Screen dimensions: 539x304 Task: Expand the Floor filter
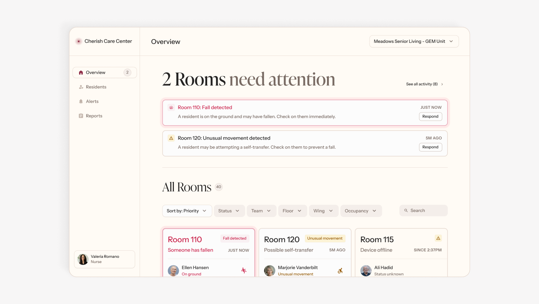click(x=293, y=211)
